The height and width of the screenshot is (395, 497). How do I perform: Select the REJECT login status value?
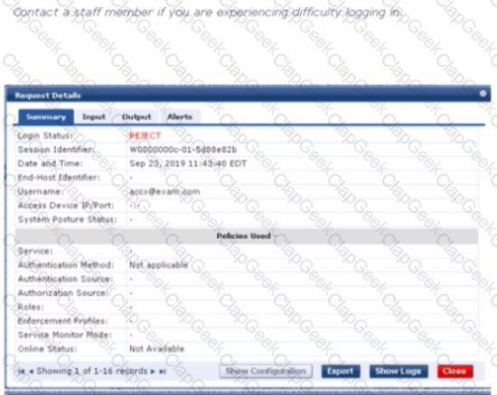[x=145, y=135]
